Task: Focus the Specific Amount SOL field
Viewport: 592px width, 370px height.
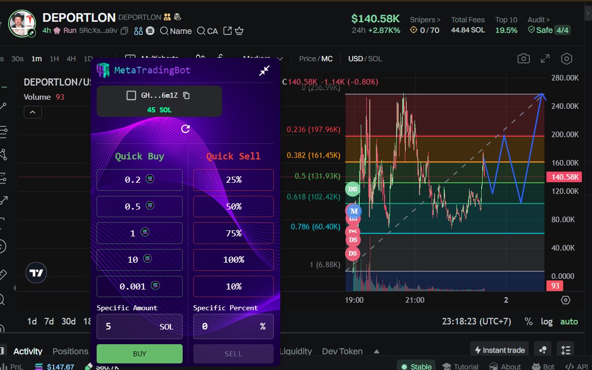Action: coord(140,326)
